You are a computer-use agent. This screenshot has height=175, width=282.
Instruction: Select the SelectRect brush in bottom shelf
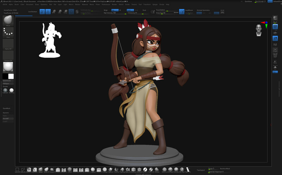pos(17,170)
